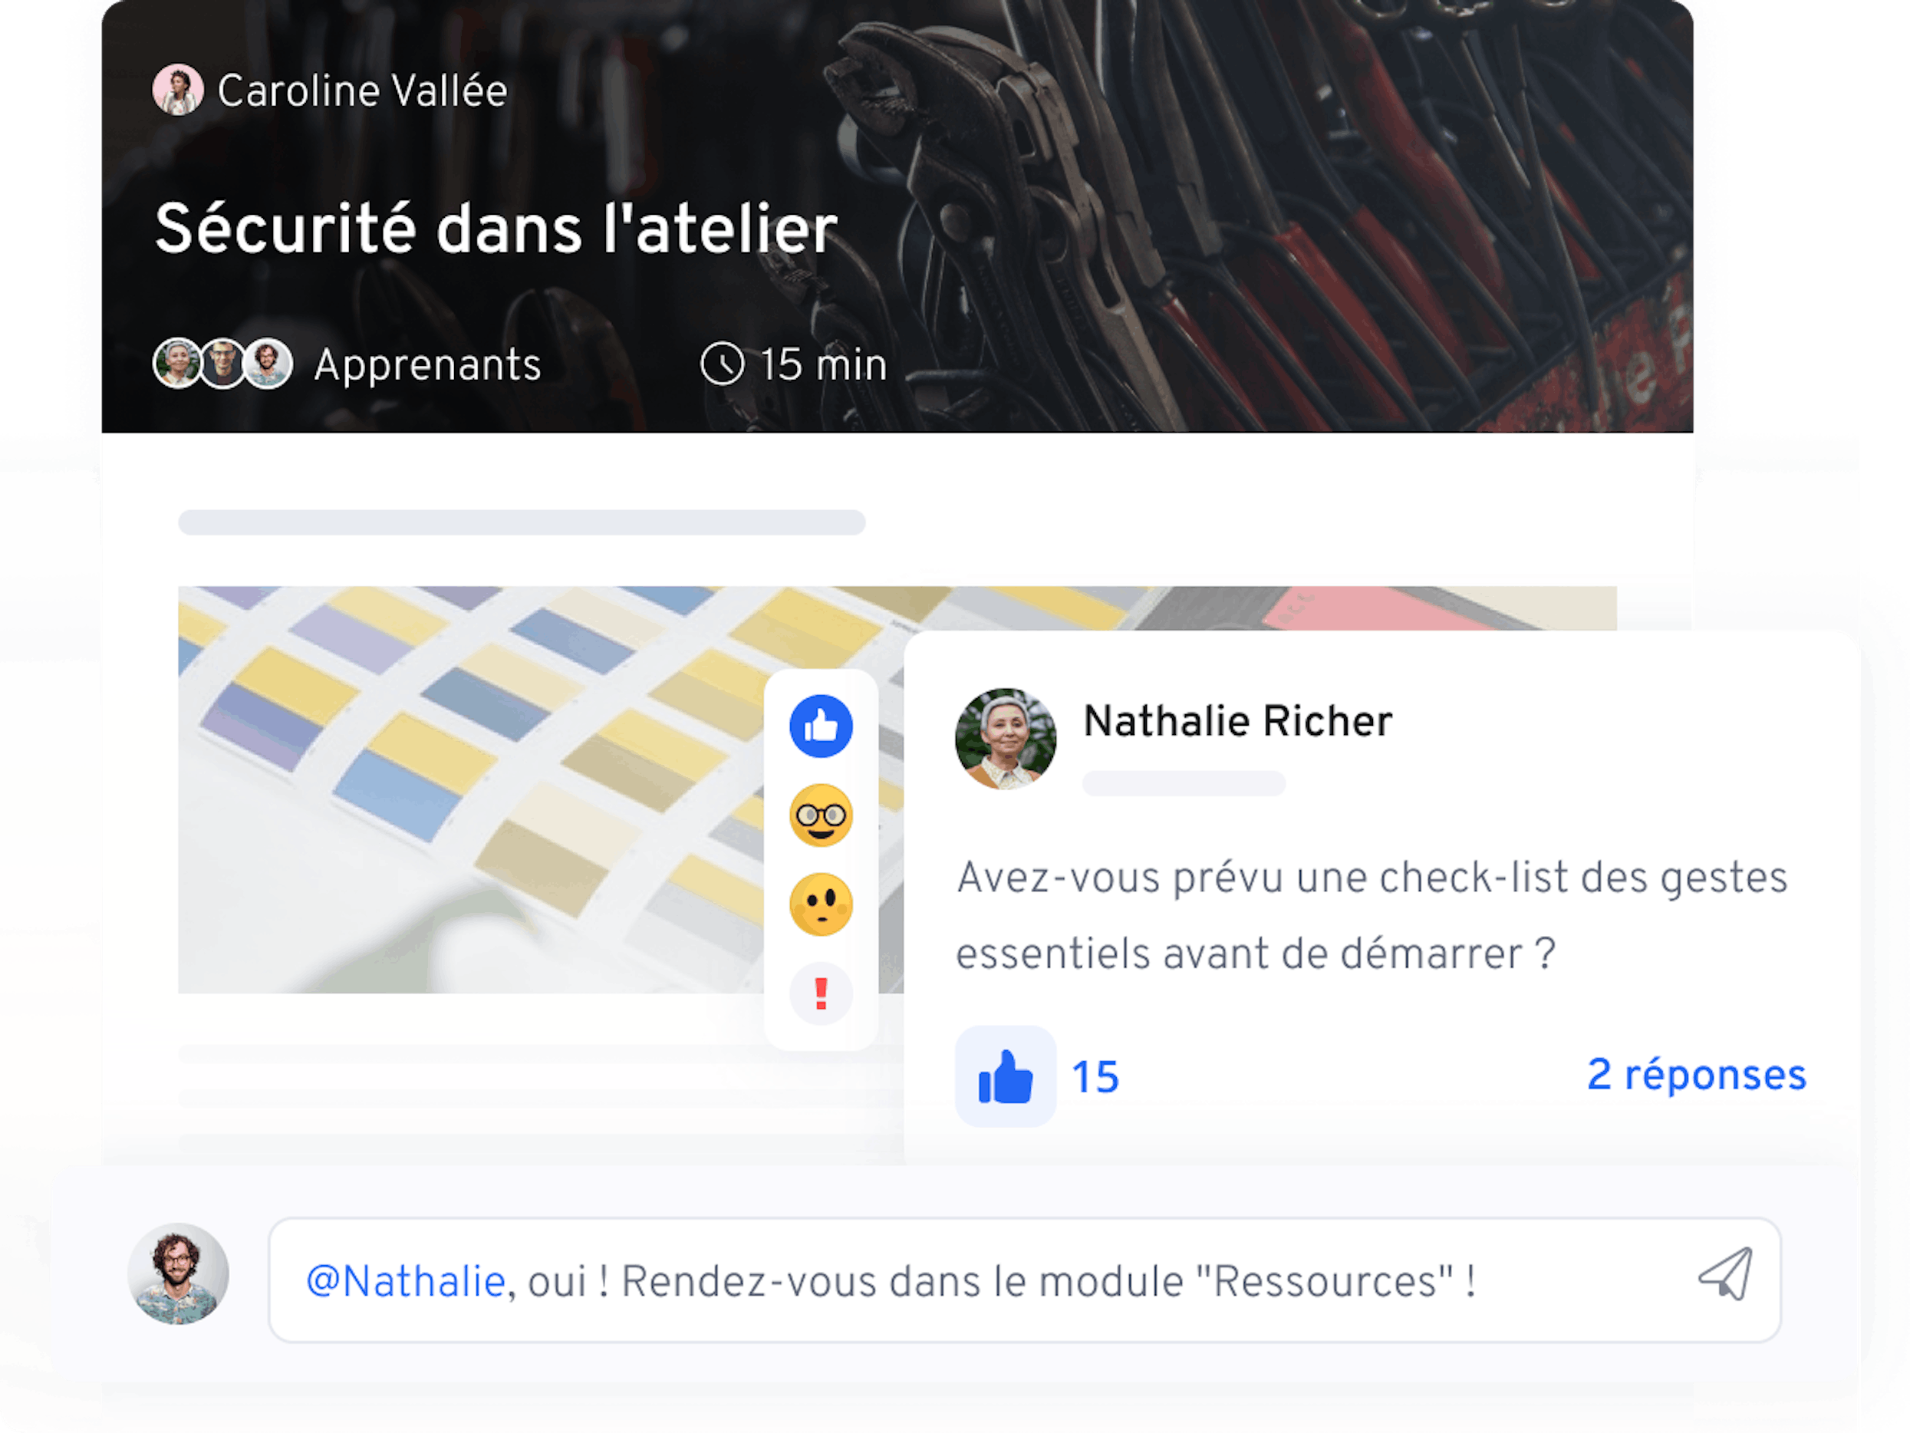Viewport: 1910px width, 1433px height.
Task: Click your own avatar beside reply box
Action: tap(178, 1274)
